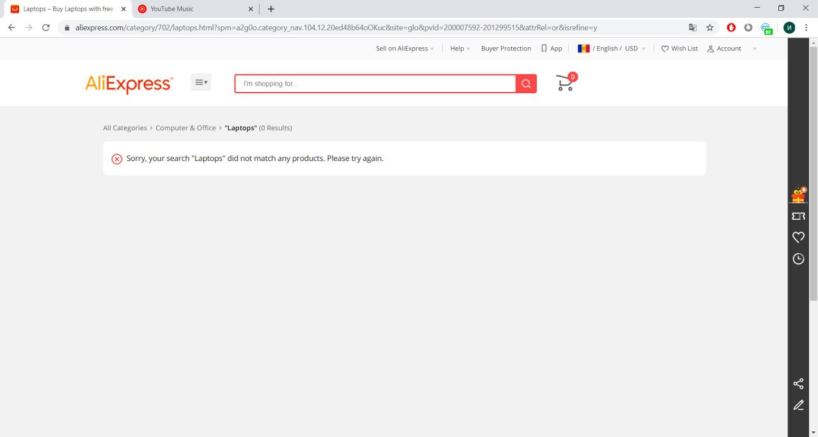Click the translate page icon
Screen dimensions: 818x437
coord(693,27)
